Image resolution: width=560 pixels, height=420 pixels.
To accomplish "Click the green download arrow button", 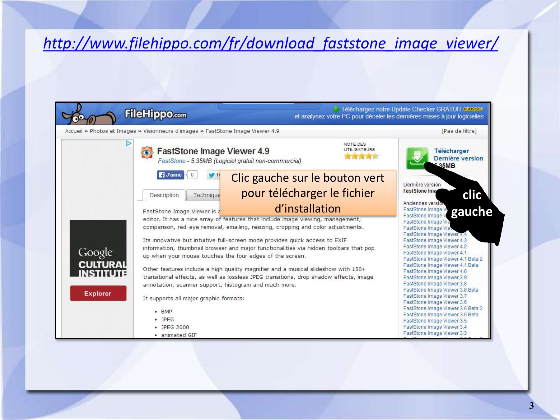I will point(417,158).
